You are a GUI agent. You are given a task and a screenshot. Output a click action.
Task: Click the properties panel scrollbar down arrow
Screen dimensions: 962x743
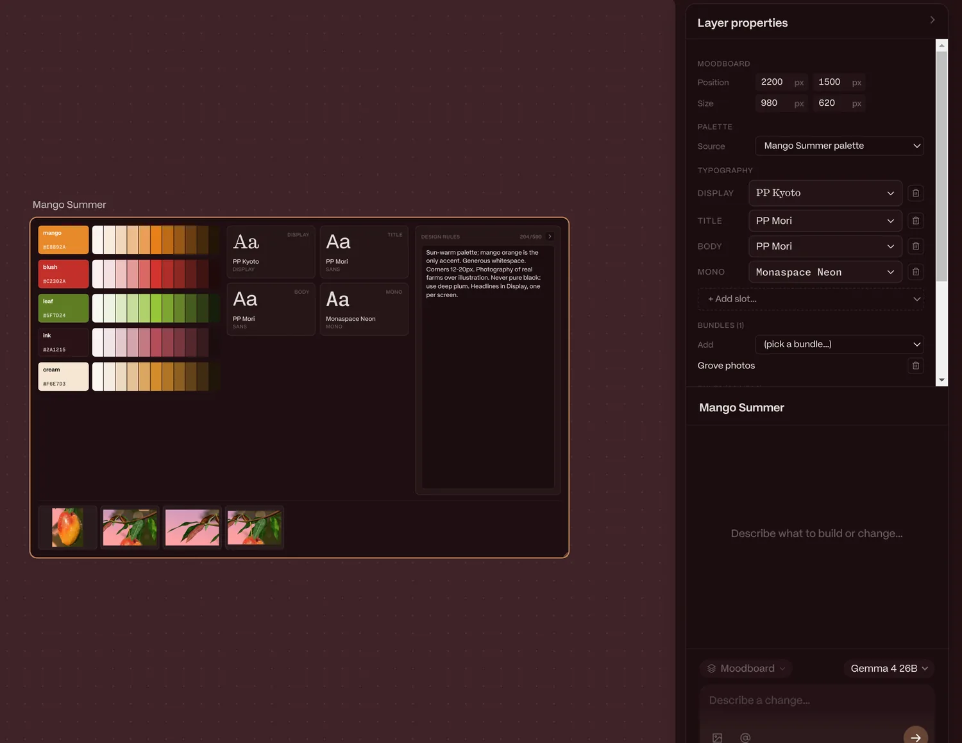941,380
